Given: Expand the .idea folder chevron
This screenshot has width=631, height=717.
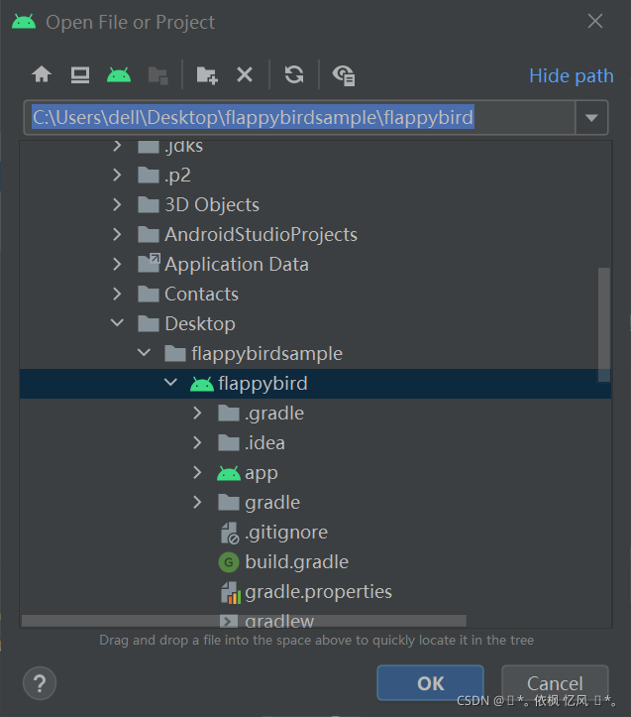Looking at the screenshot, I should click(197, 442).
